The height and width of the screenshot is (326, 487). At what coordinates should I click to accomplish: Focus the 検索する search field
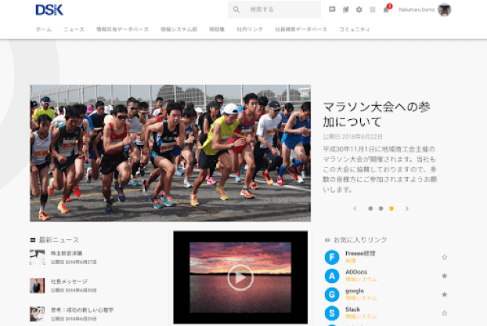point(274,9)
